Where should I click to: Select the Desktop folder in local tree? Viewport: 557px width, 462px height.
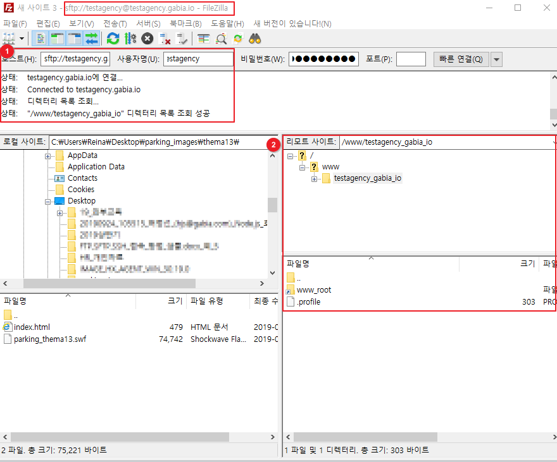[x=82, y=201]
